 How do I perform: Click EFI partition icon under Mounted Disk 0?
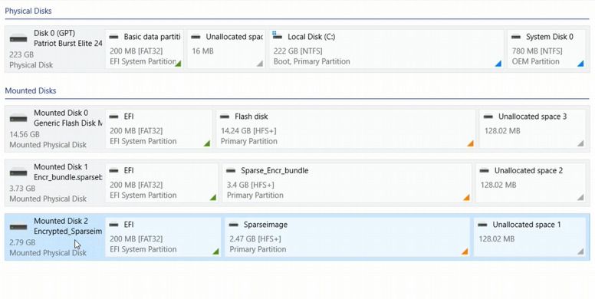pyautogui.click(x=113, y=117)
